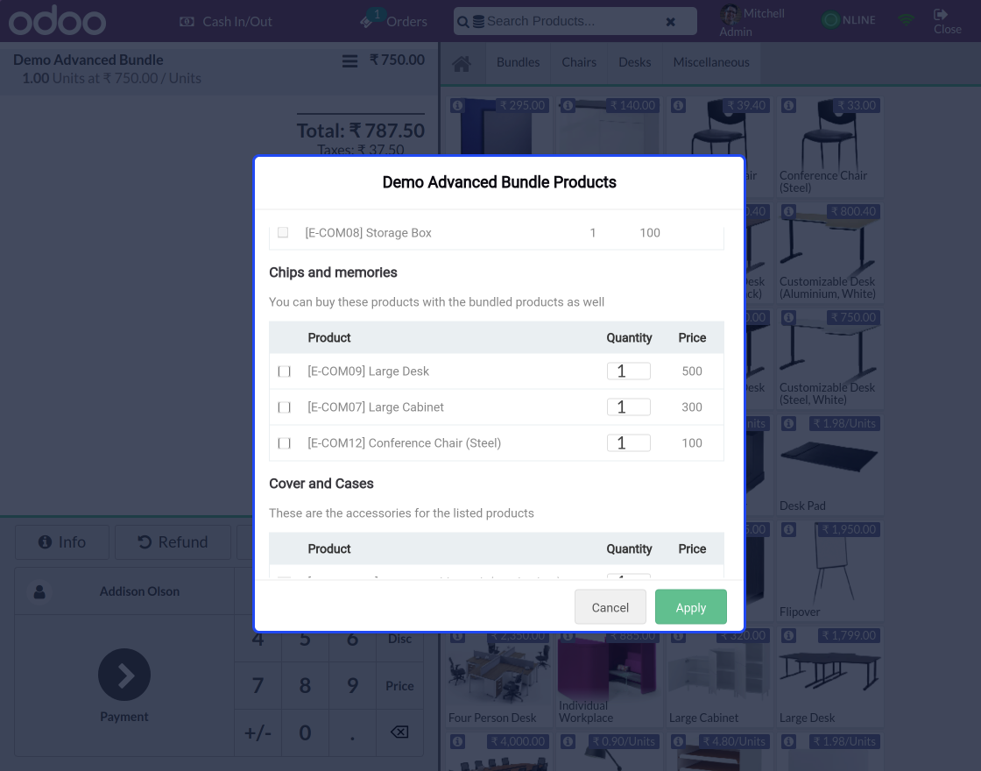
Task: Add Customizable Desk (Steel, White) product
Action: click(829, 358)
